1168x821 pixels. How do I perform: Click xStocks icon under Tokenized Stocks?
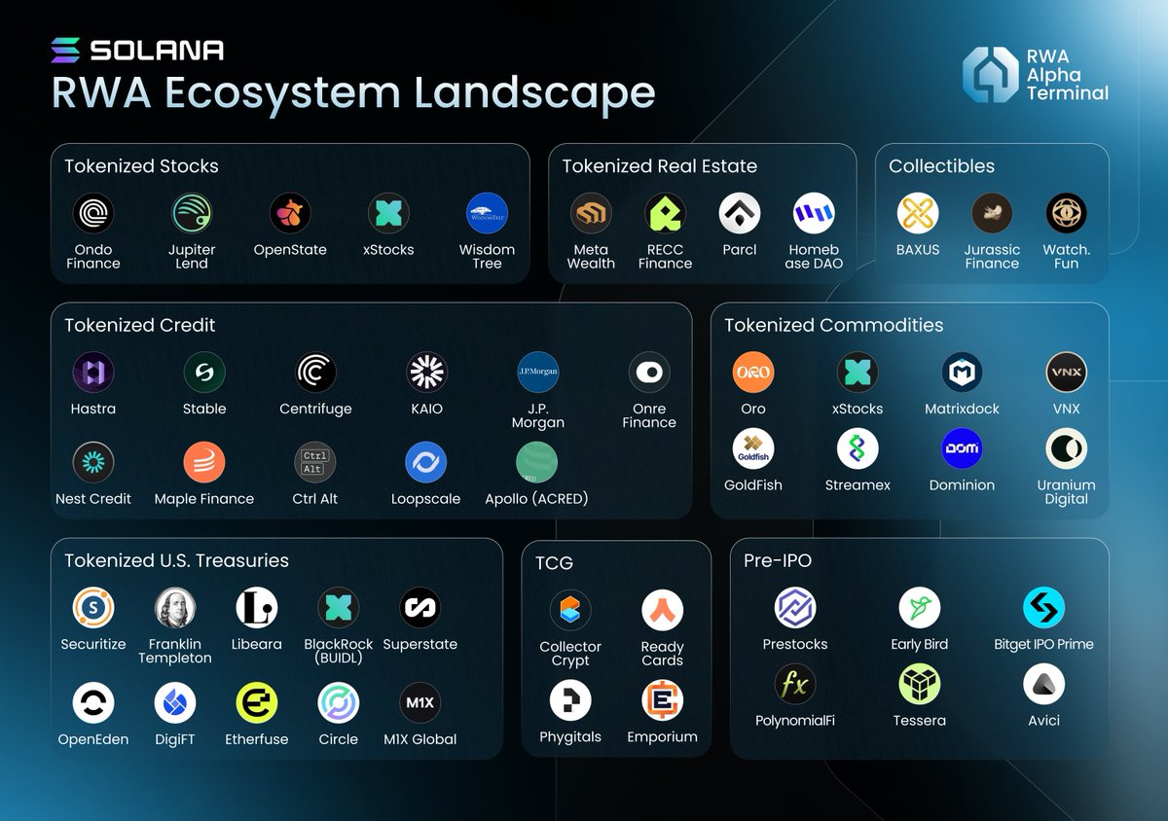(388, 213)
